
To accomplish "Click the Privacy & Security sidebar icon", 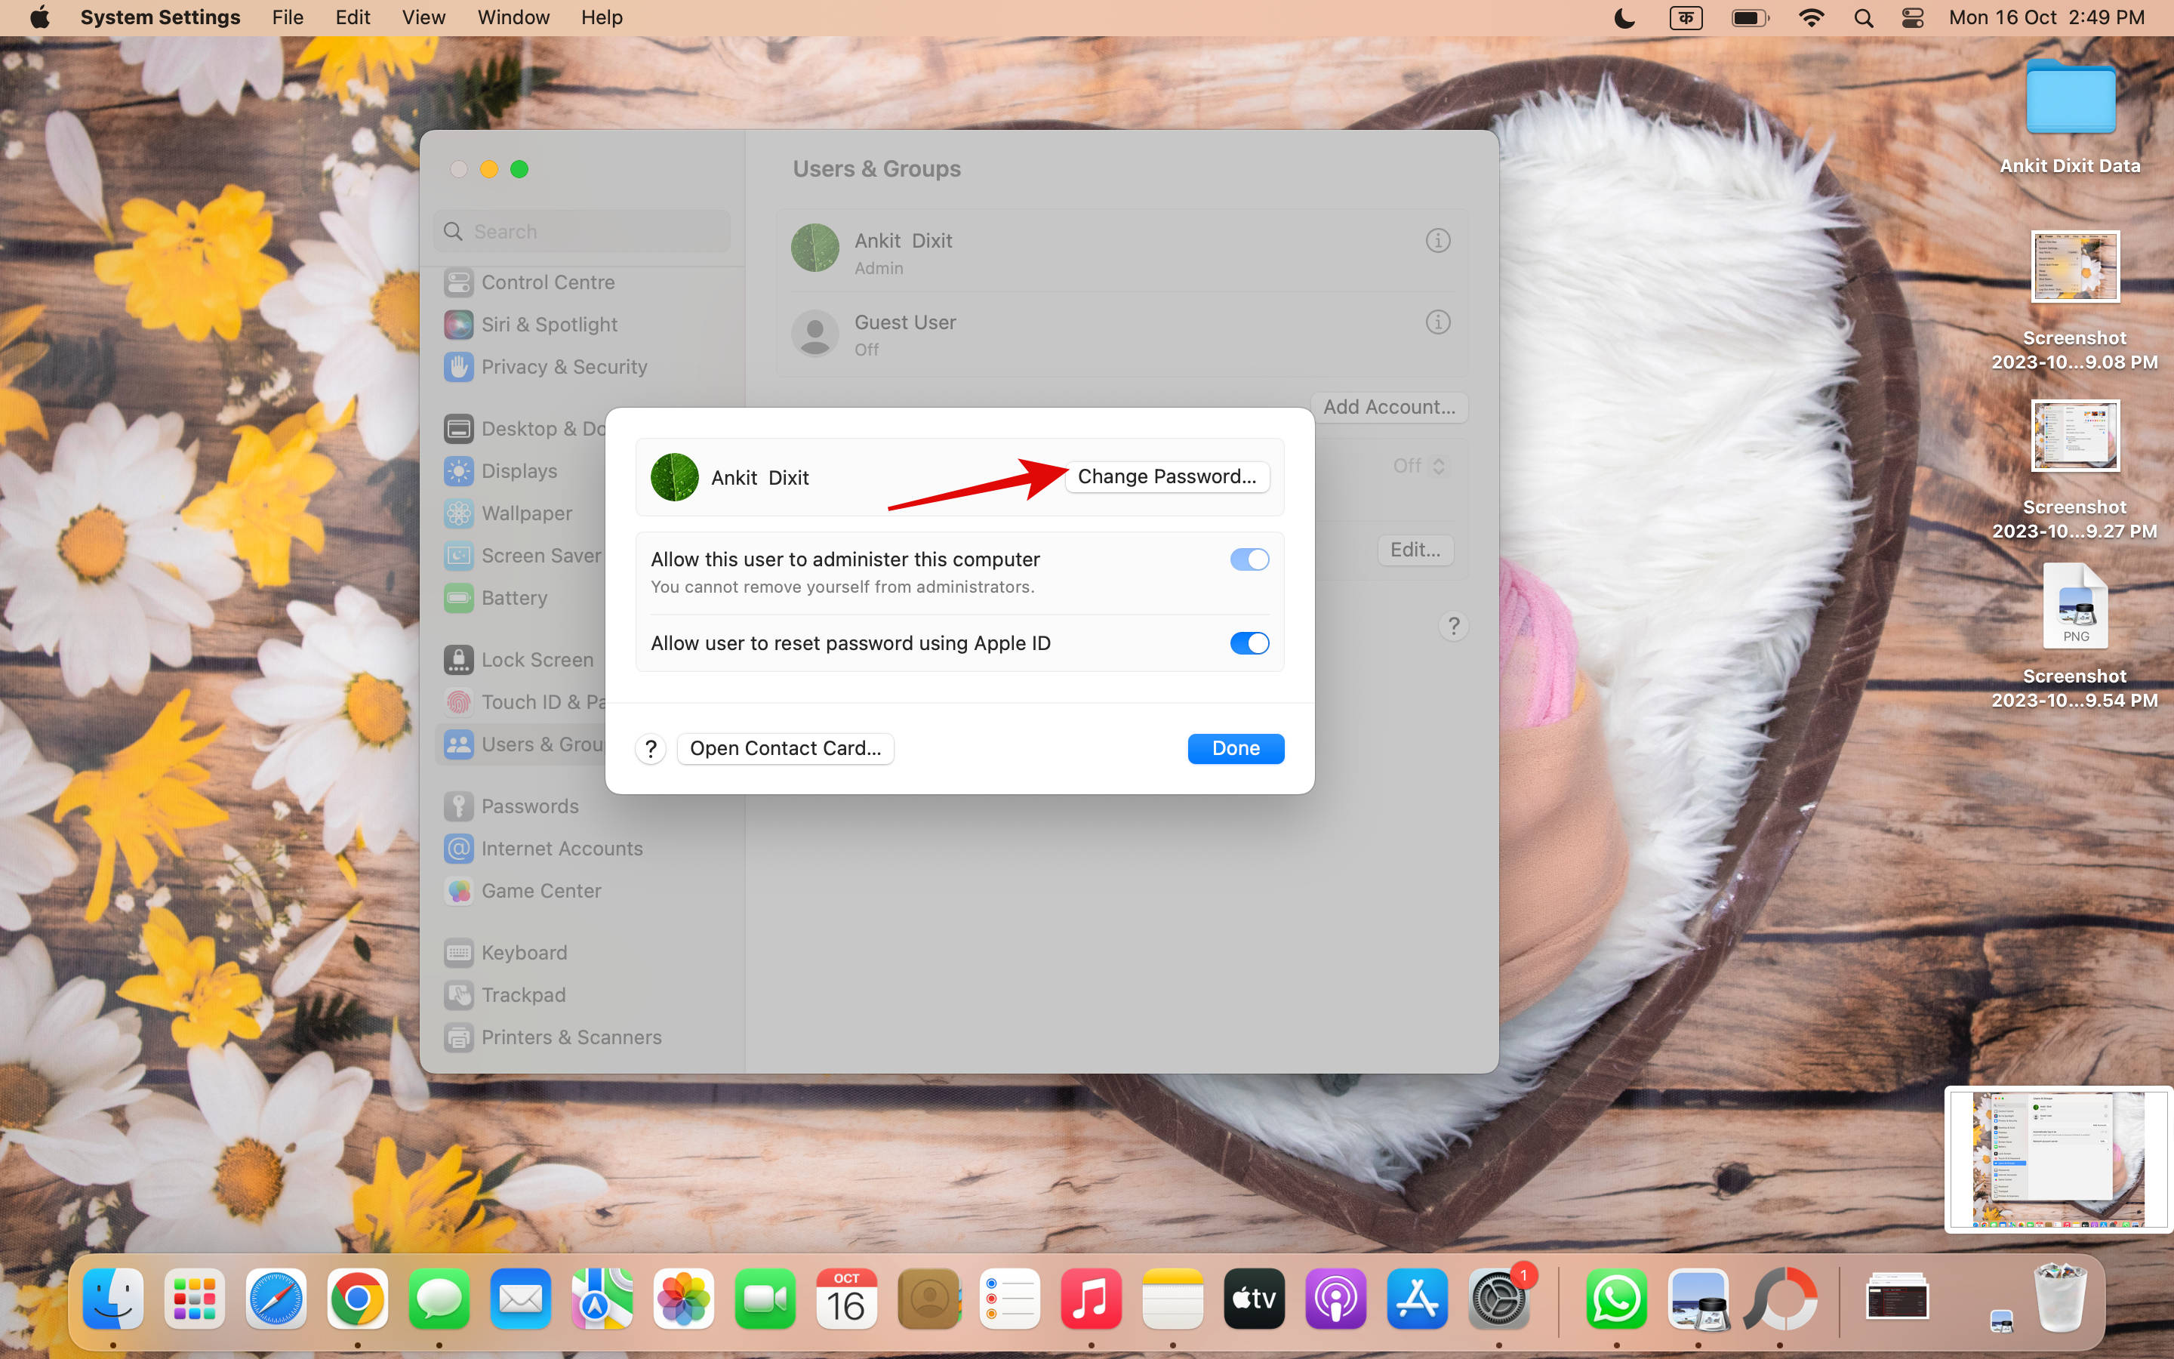I will (458, 367).
